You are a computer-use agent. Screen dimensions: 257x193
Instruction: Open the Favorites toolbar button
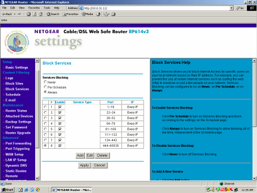[70, 14]
